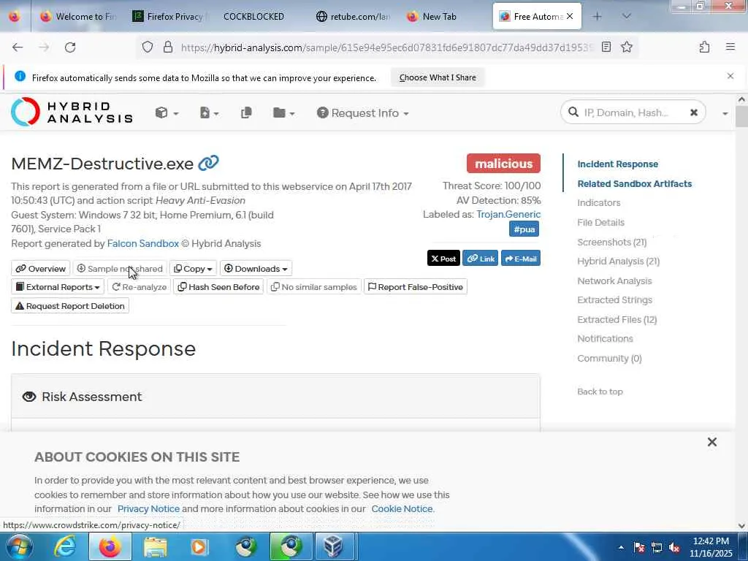Switch to the retube.com tab
This screenshot has width=748, height=561.
click(353, 16)
